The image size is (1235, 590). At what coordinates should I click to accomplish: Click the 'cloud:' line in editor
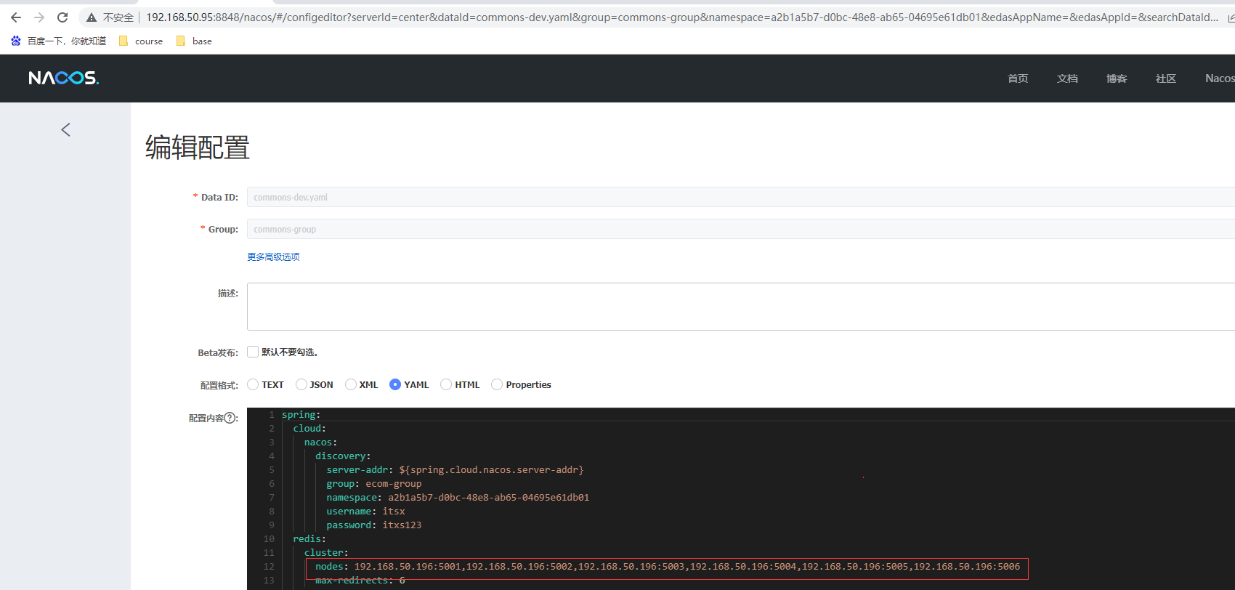pyautogui.click(x=309, y=429)
